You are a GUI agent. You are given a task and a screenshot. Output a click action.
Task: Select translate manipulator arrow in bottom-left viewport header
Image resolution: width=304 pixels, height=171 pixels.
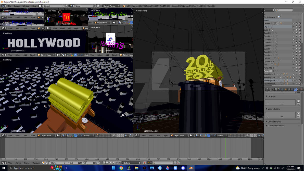point(75,136)
